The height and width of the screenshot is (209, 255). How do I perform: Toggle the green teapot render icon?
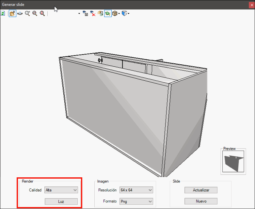[x=108, y=13]
